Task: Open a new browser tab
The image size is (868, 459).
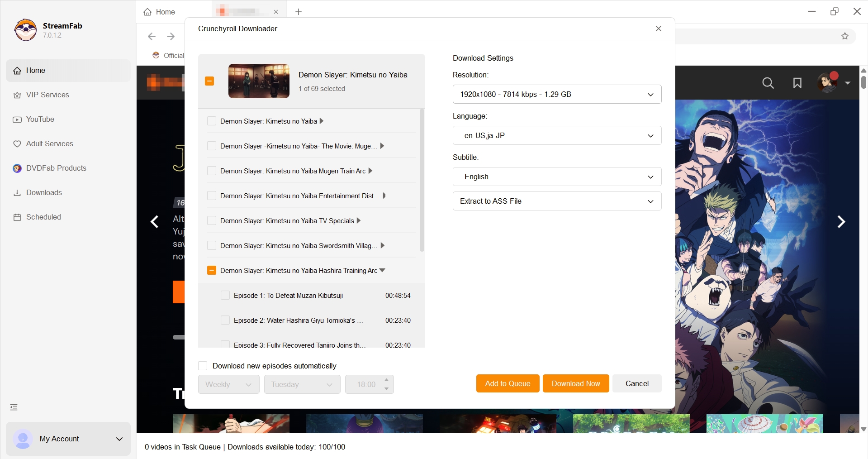Action: click(x=298, y=12)
